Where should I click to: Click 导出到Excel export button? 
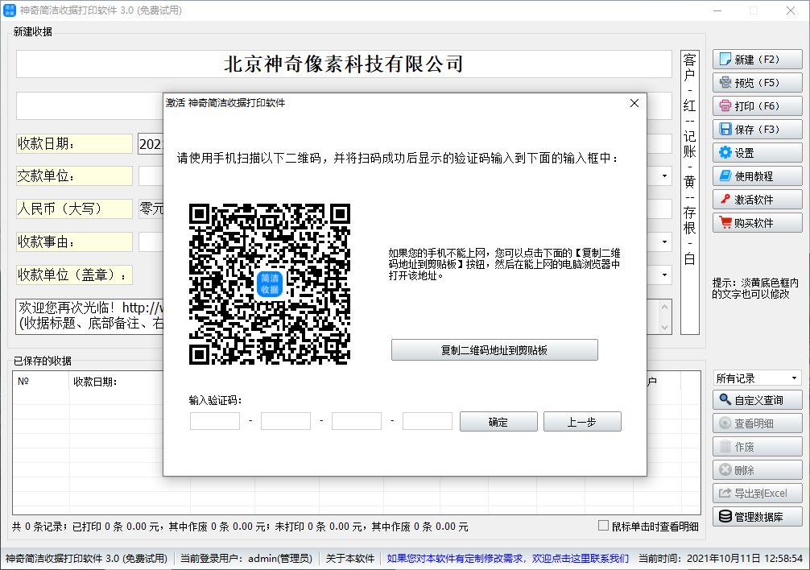click(x=758, y=493)
